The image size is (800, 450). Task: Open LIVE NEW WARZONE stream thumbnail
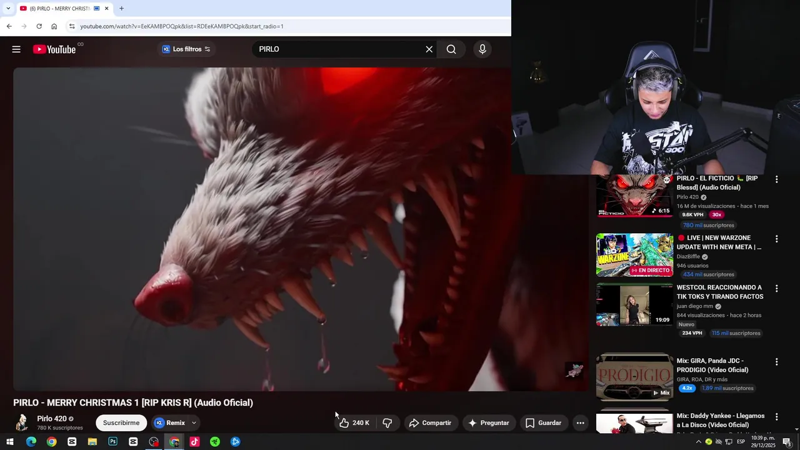[634, 255]
